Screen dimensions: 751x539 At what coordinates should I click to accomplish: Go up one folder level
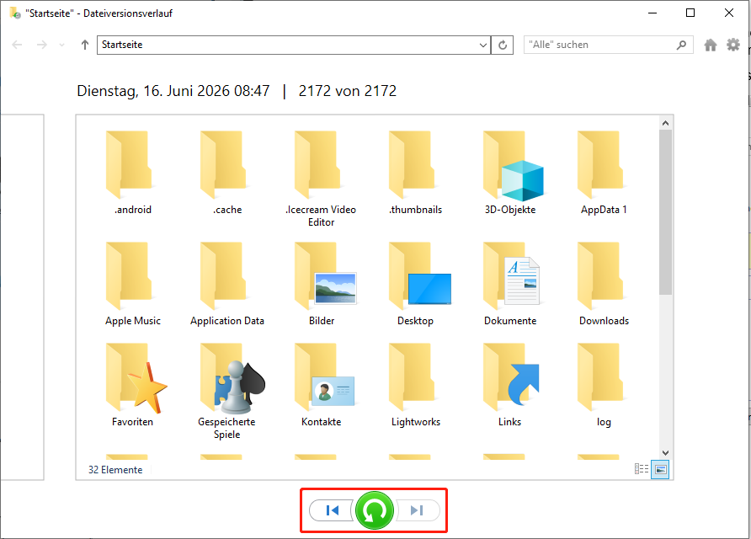(85, 45)
